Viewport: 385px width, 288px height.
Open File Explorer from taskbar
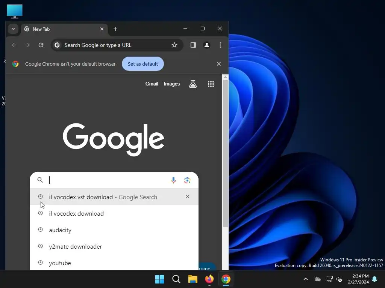click(x=193, y=279)
